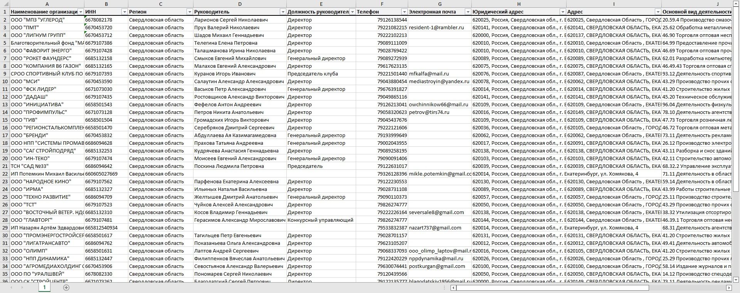This screenshot has width=740, height=293.
Task: Open the Адрес column filter dropdown
Action: point(658,12)
